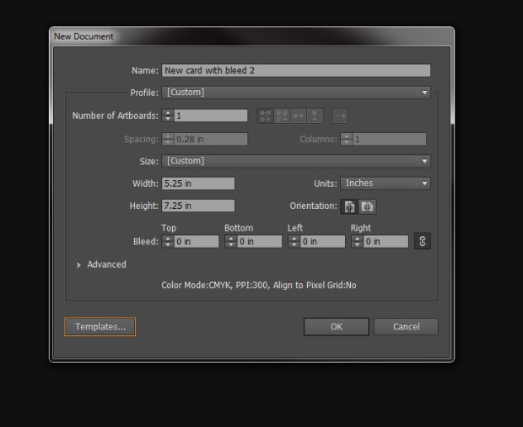The width and height of the screenshot is (523, 427).
Task: Click the right-to-left layout arrow icon
Action: [340, 116]
